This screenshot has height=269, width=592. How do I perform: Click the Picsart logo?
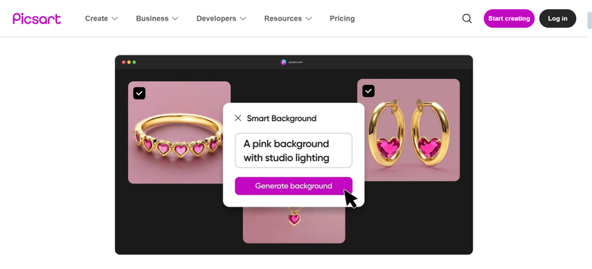[37, 19]
